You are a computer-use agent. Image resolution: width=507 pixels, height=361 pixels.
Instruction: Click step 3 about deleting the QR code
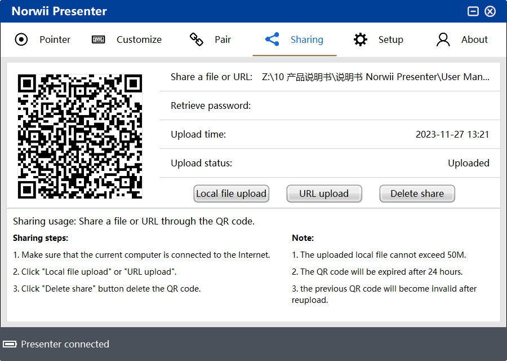point(107,288)
